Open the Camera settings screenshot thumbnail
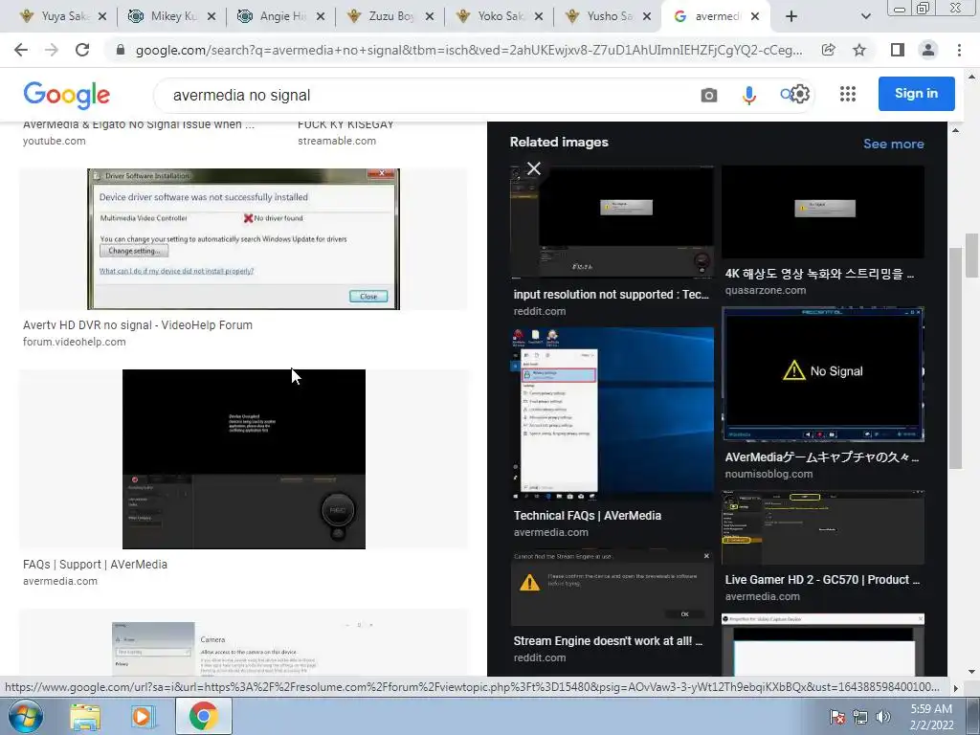980x735 pixels. 243,648
